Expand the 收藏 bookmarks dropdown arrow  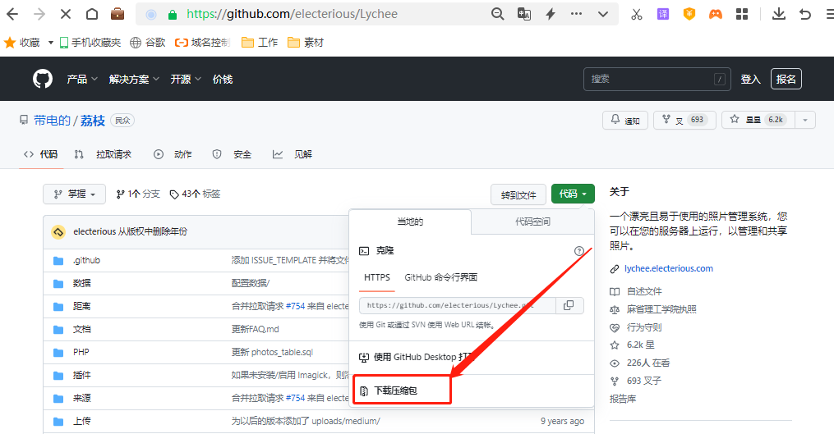click(50, 43)
